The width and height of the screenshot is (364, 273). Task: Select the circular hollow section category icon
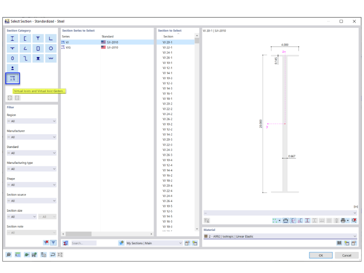coord(51,48)
